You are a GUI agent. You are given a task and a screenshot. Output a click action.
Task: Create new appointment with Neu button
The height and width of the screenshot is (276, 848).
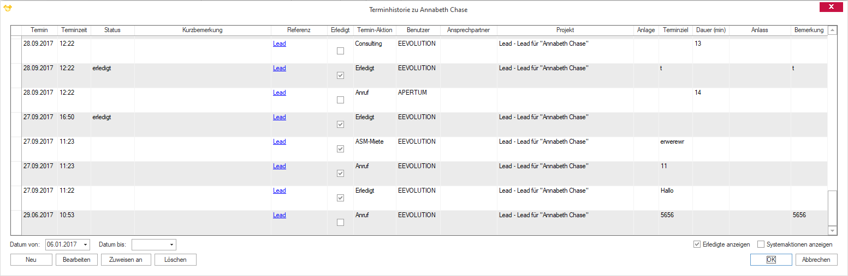(31, 260)
